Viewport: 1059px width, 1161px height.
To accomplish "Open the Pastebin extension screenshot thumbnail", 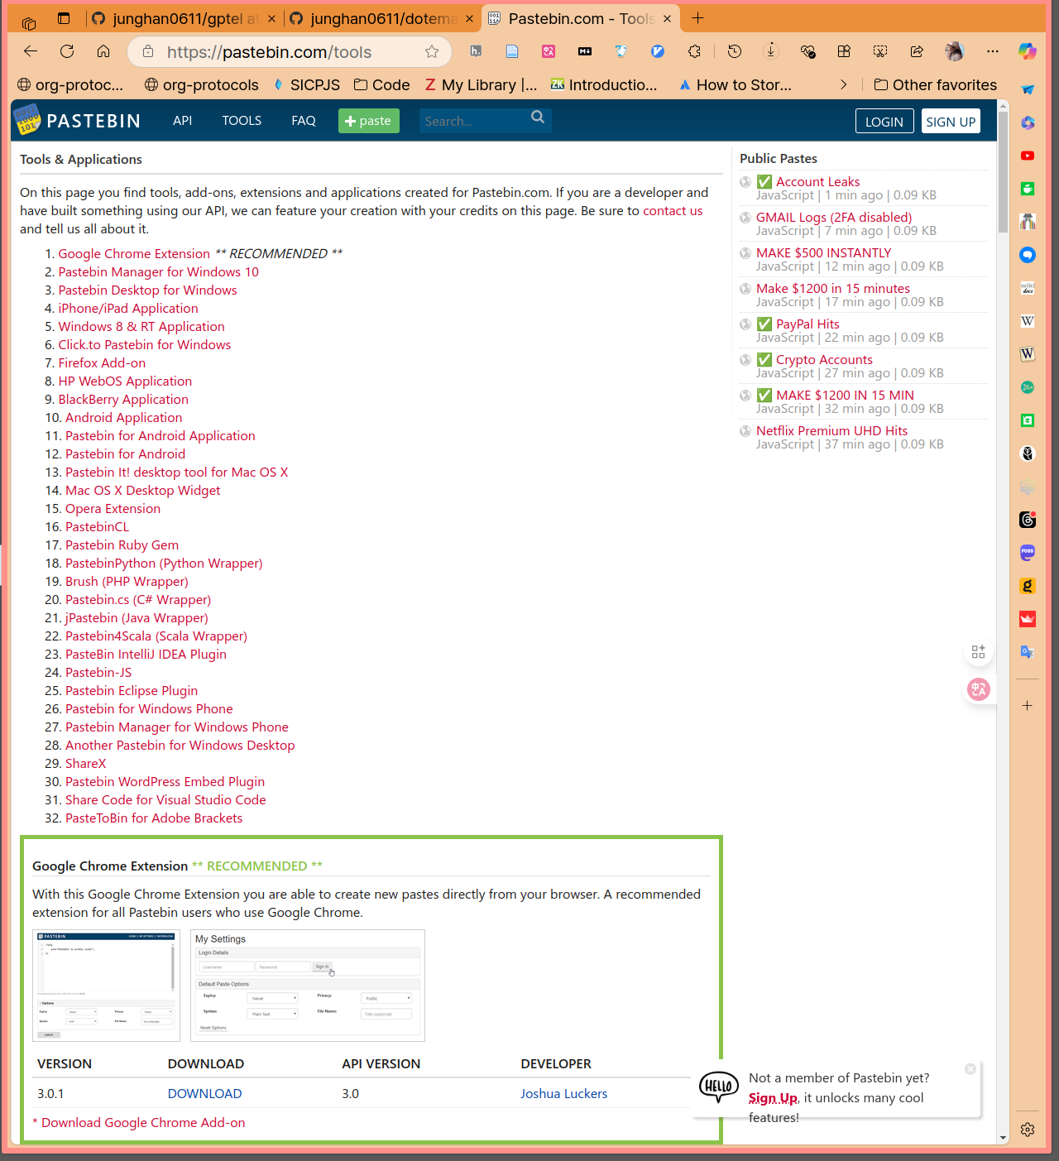I will pyautogui.click(x=106, y=986).
